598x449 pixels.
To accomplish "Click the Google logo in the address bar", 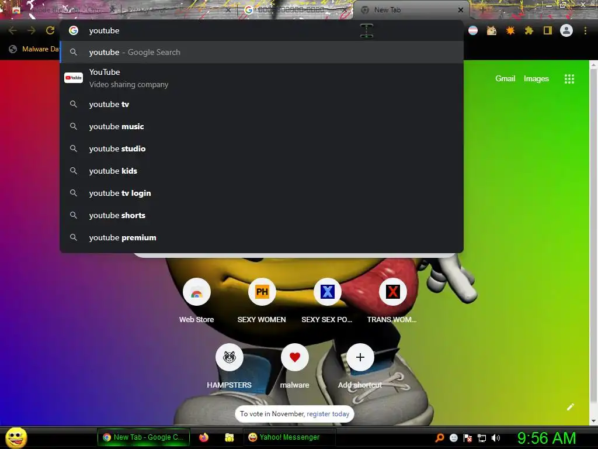I will [x=74, y=30].
